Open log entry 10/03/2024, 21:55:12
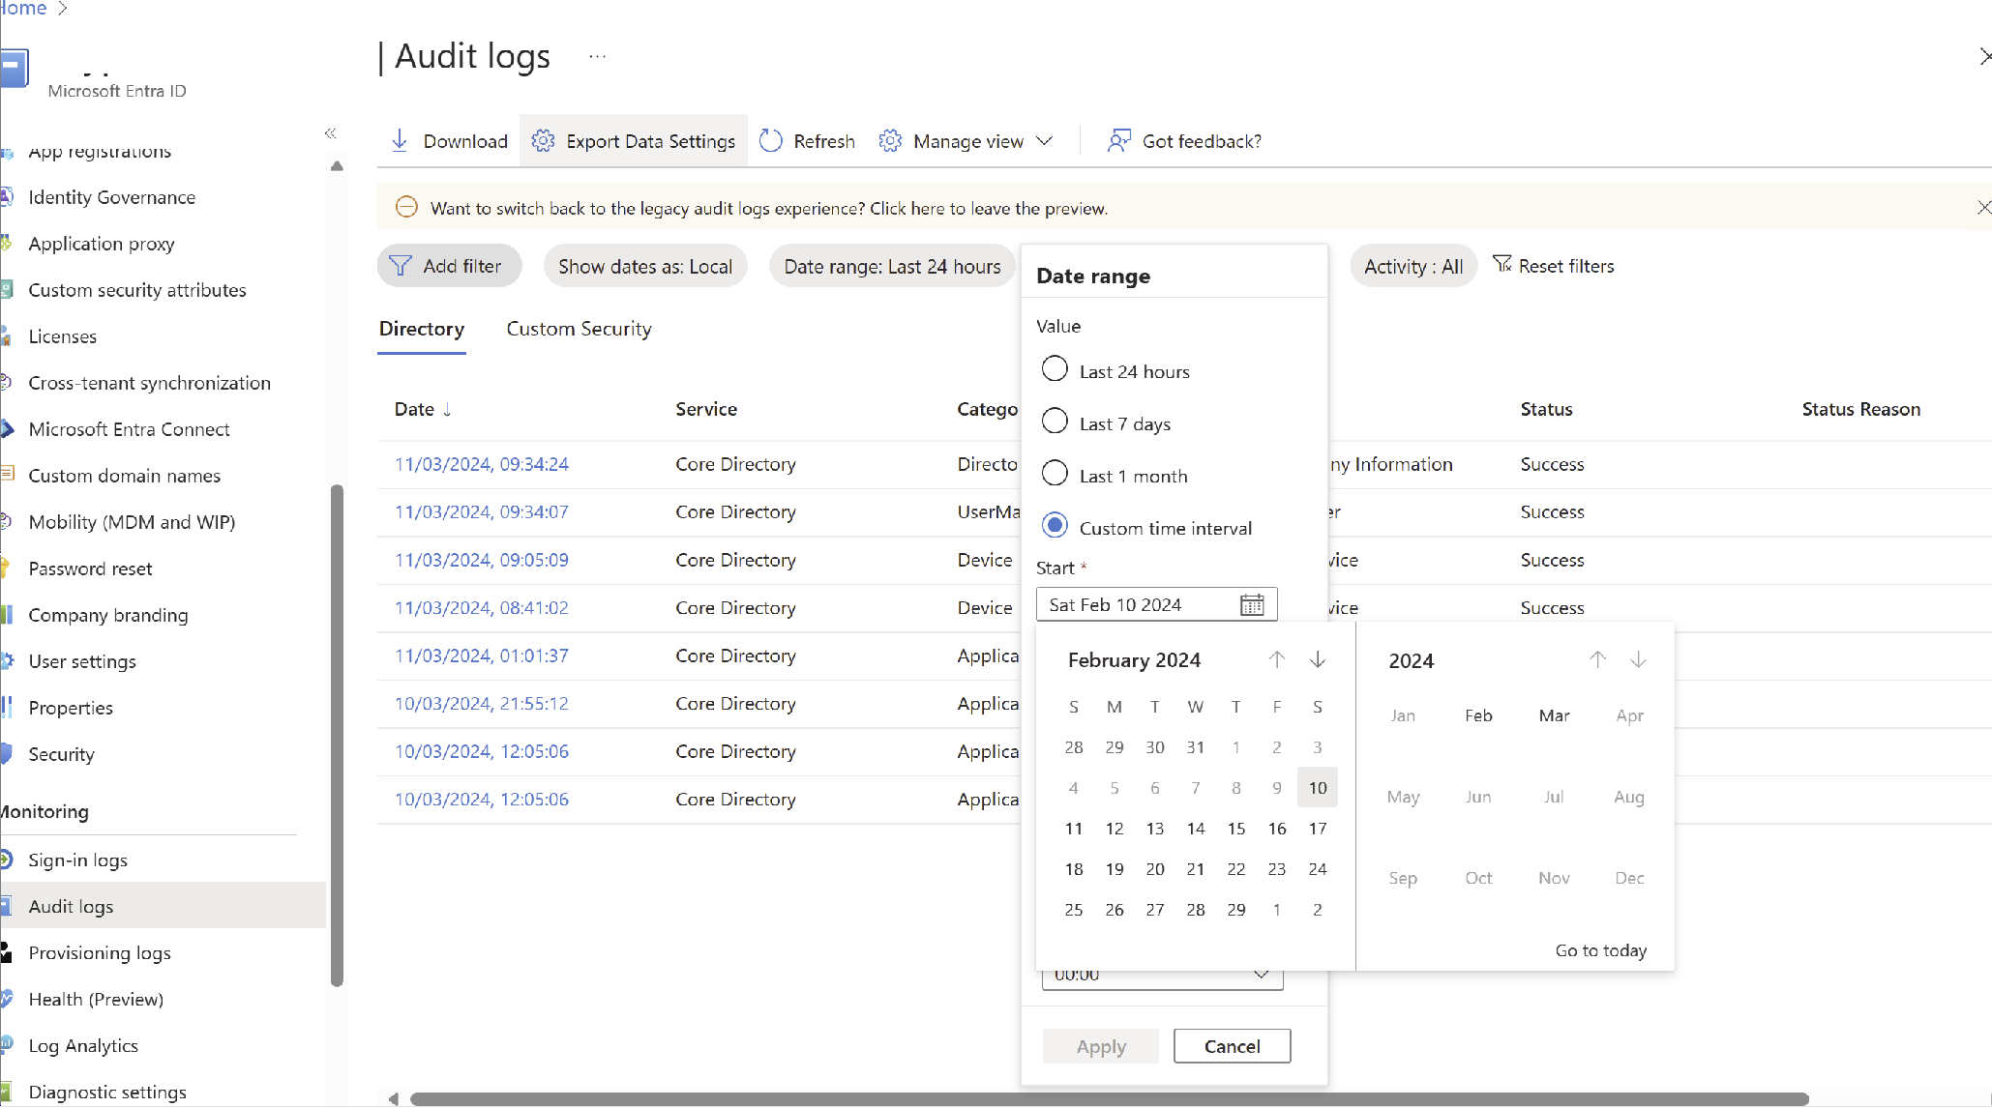 pyautogui.click(x=481, y=703)
